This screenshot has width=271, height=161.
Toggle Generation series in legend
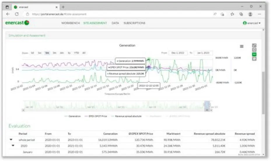point(73,116)
